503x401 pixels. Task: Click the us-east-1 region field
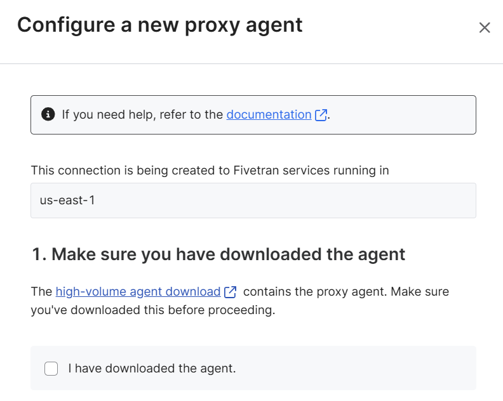pyautogui.click(x=253, y=201)
